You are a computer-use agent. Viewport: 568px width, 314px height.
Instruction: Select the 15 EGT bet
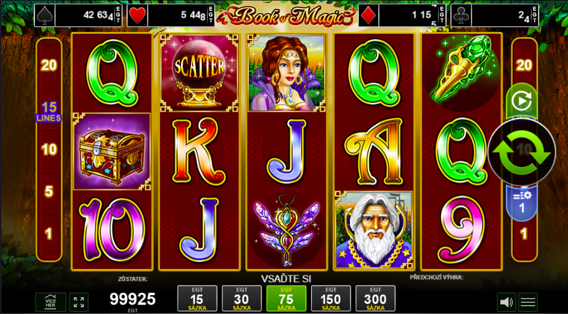197,298
